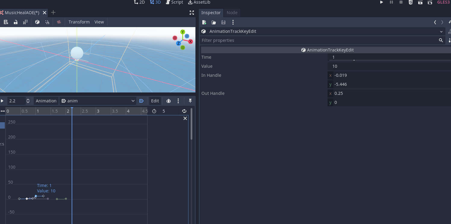Image resolution: width=451 pixels, height=224 pixels.
Task: Switch to the Inspector tab
Action: (x=211, y=13)
